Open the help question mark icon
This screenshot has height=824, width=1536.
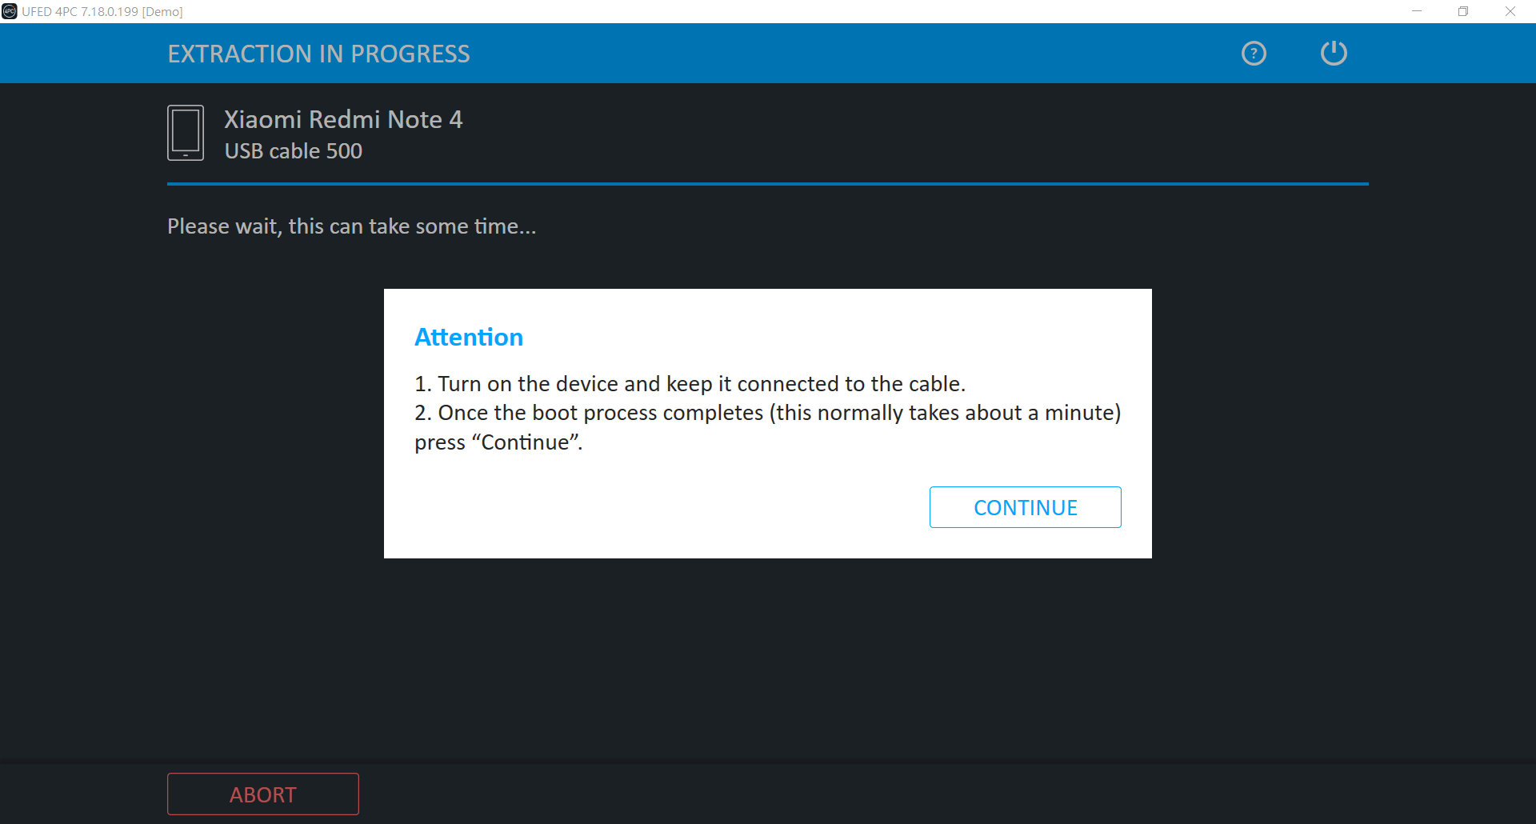click(x=1254, y=54)
